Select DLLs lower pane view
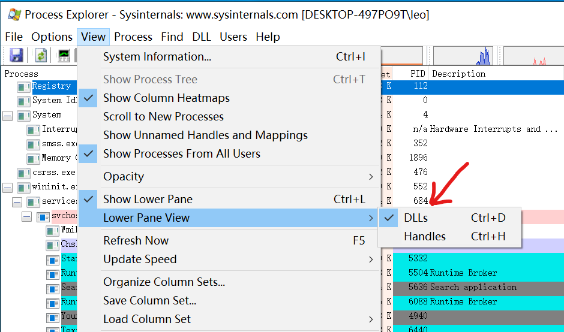This screenshot has width=564, height=332. click(449, 218)
